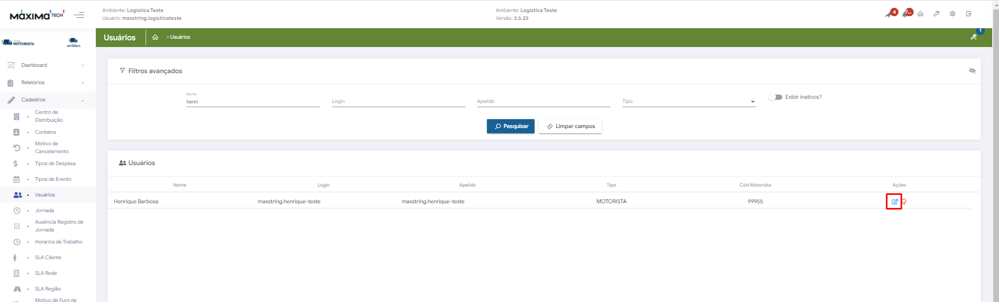Click the Usuários people icon in sidebar
The height and width of the screenshot is (302, 999).
click(x=18, y=195)
